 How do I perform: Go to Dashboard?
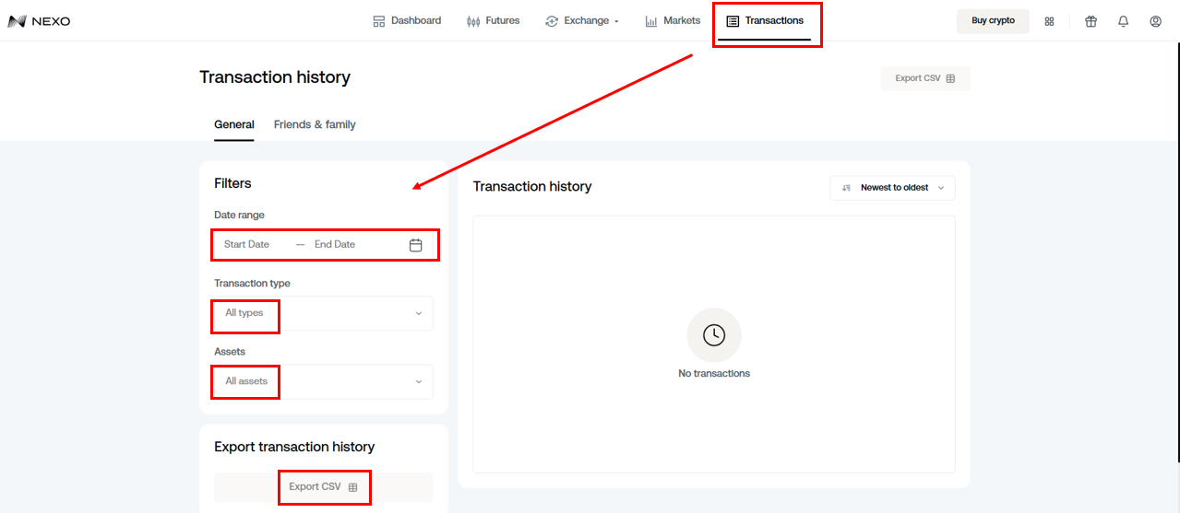click(407, 20)
